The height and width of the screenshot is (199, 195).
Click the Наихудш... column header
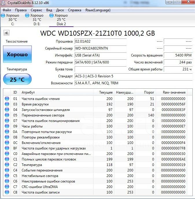tap(124, 92)
